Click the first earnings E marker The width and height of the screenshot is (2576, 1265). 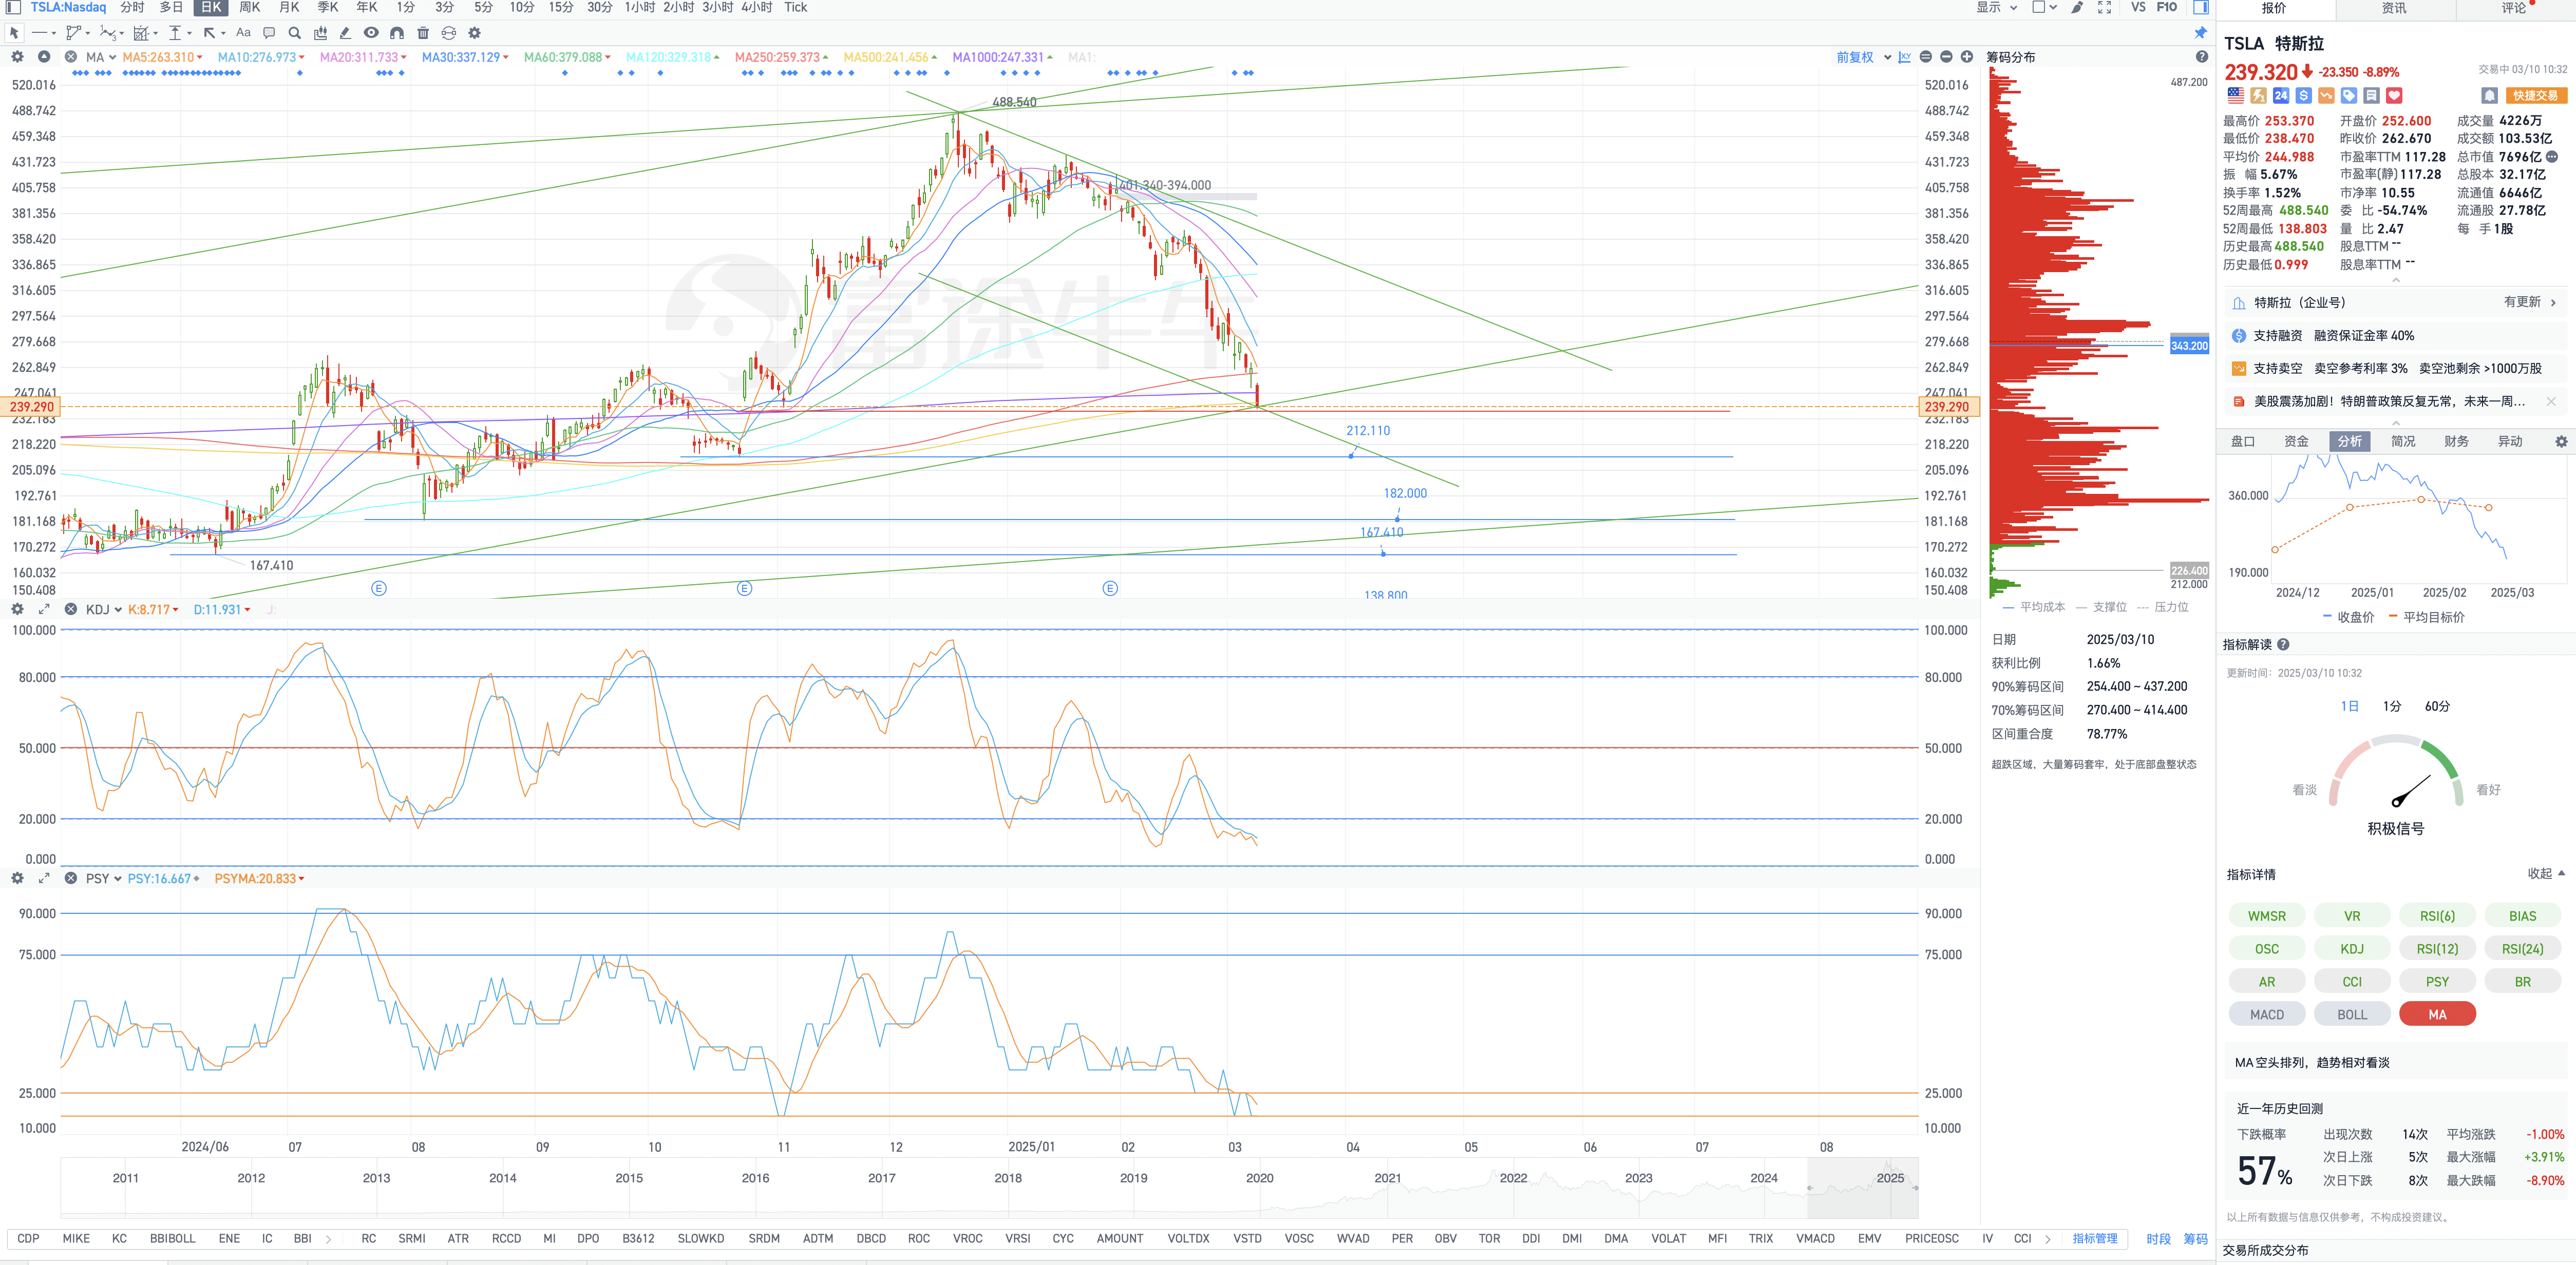coord(379,588)
